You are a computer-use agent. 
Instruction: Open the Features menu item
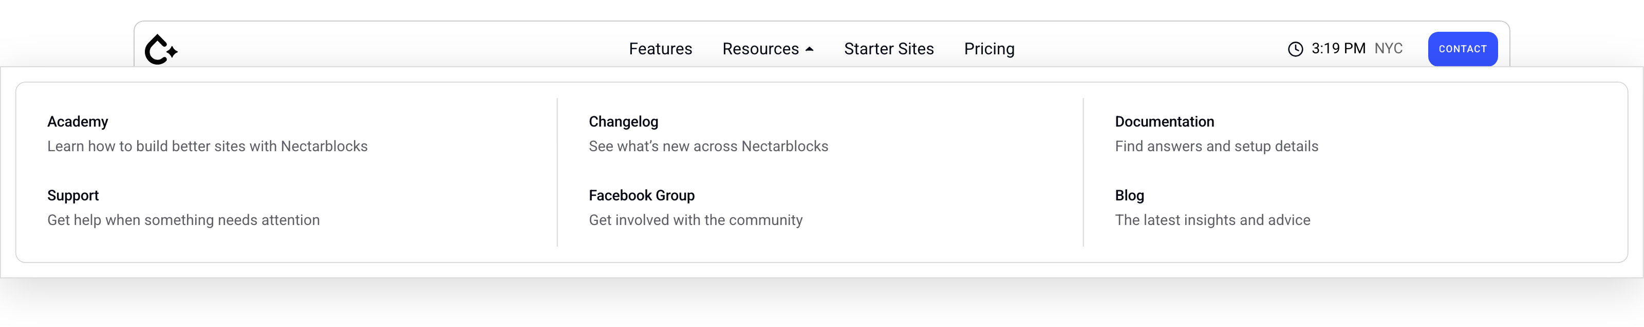[x=660, y=49]
